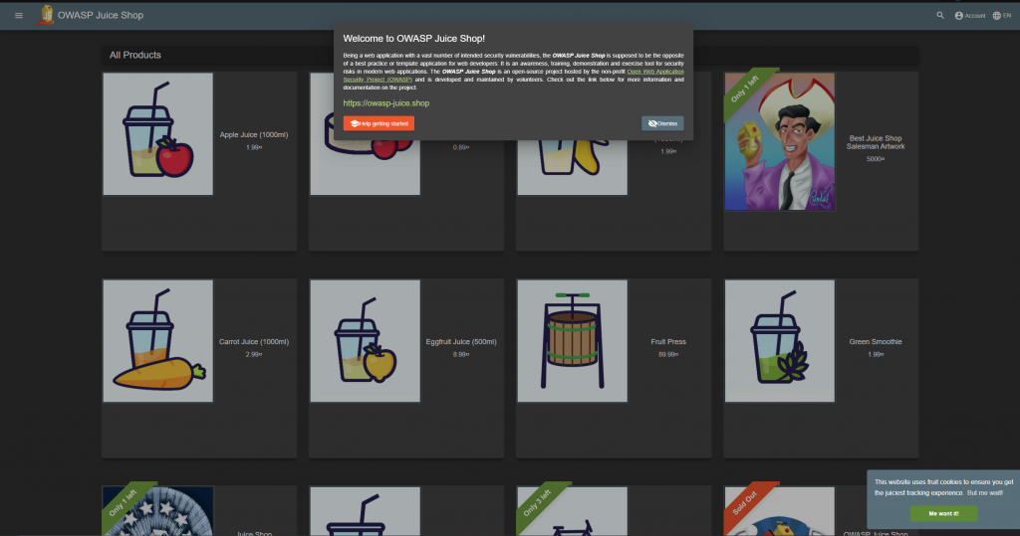The image size is (1020, 536).
Task: Open the hamburger side menu
Action: pyautogui.click(x=19, y=16)
